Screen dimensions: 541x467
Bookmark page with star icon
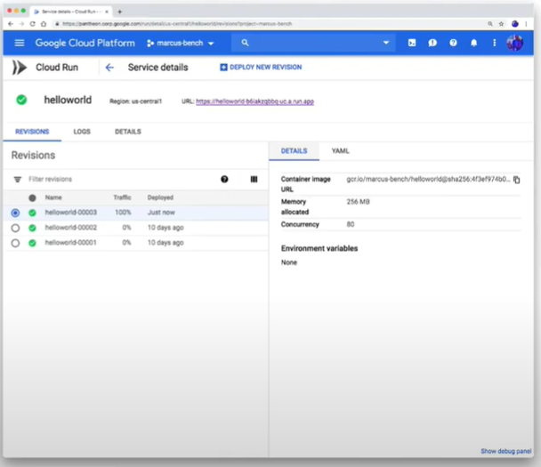[x=501, y=24]
